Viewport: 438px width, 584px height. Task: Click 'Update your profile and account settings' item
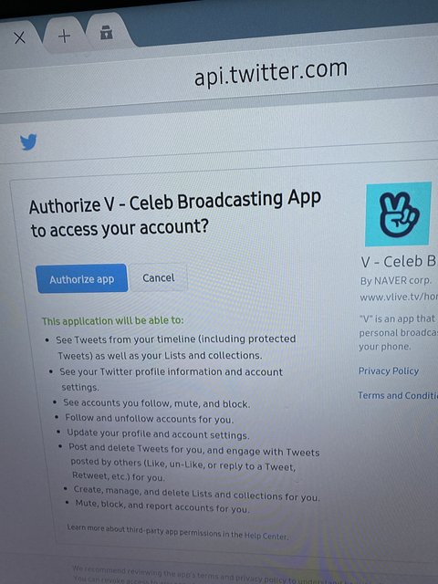158,434
